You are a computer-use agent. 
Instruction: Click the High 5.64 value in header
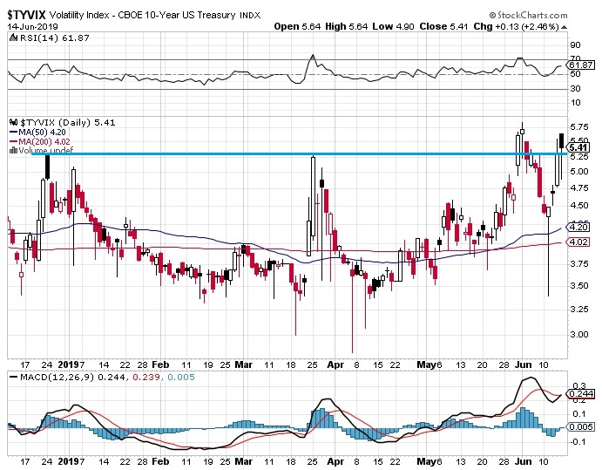coord(346,26)
